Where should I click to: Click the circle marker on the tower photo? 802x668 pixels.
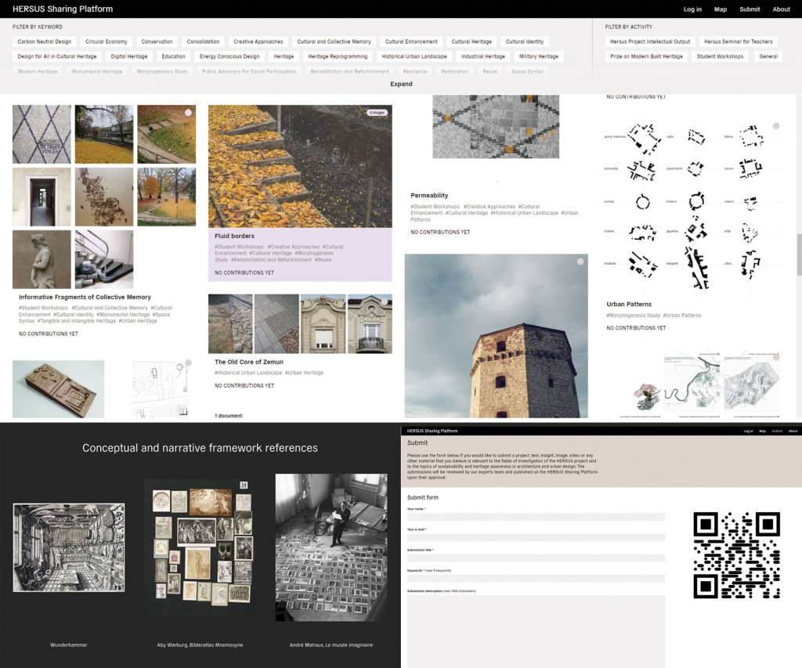coord(580,262)
